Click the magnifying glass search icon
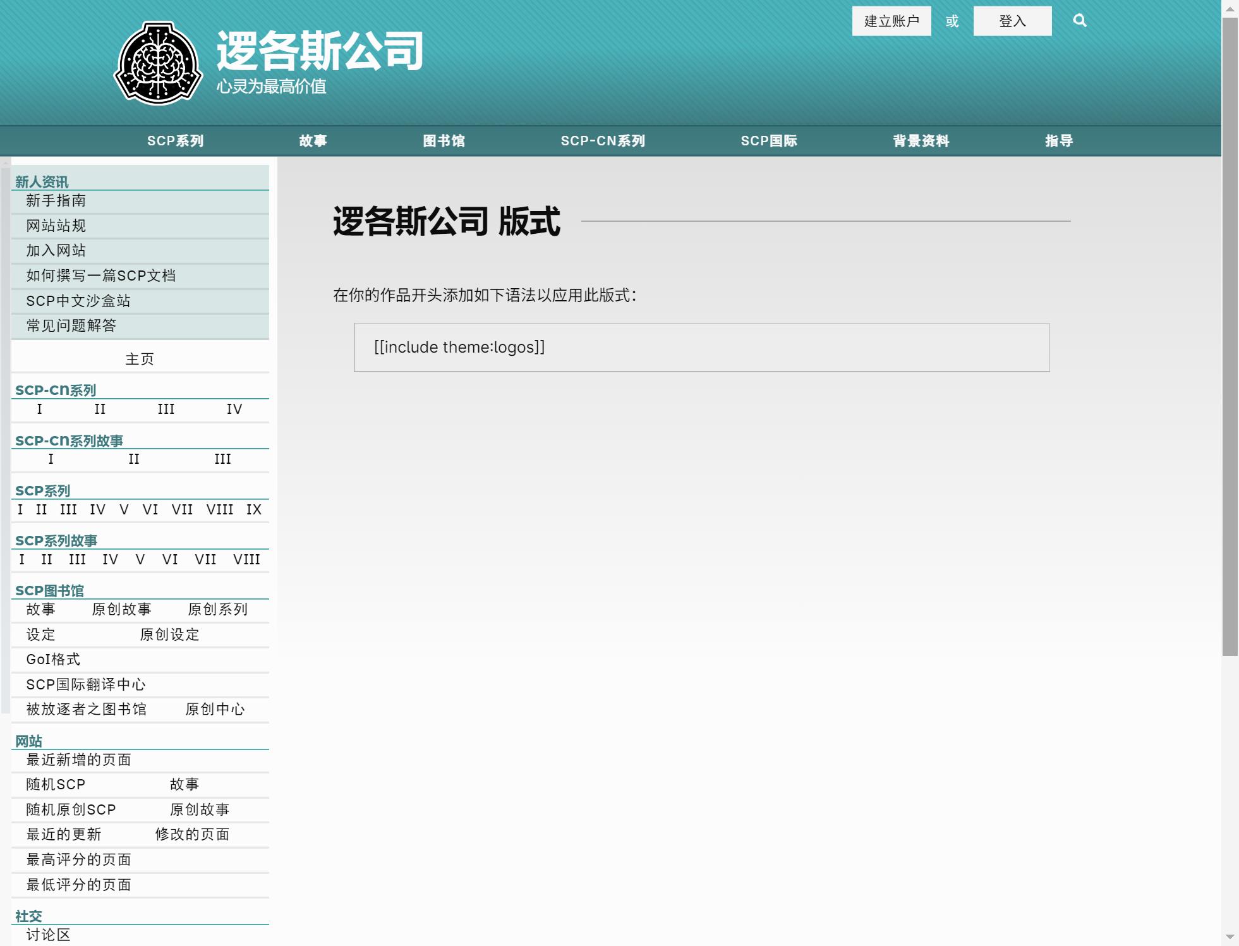This screenshot has width=1239, height=946. [x=1079, y=21]
